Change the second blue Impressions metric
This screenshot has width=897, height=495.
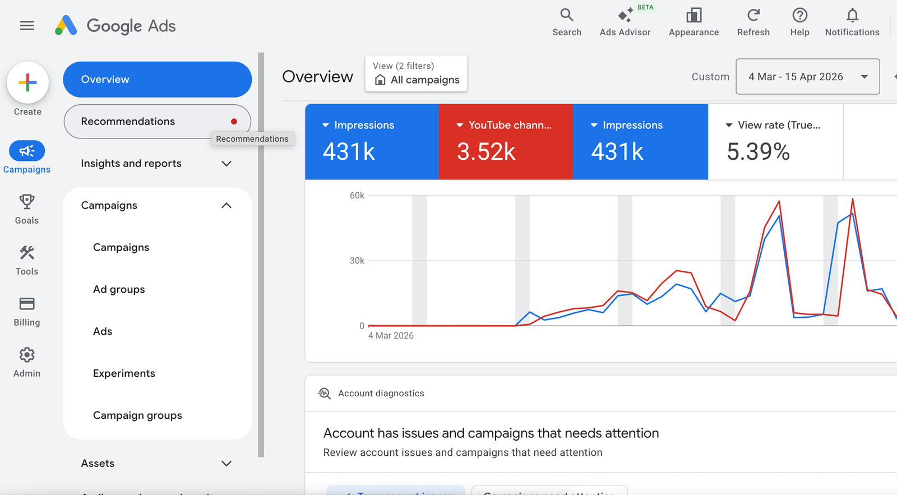point(627,125)
